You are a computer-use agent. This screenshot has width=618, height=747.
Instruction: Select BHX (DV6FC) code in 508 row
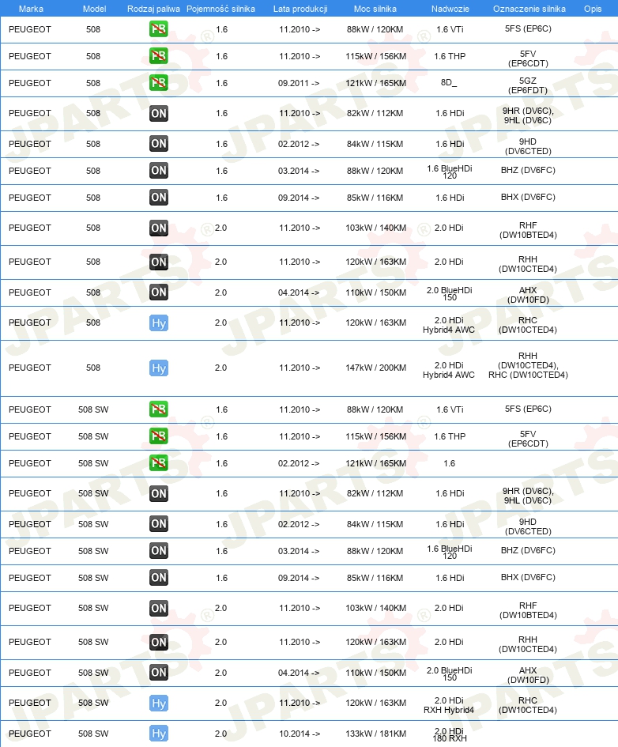coord(528,197)
